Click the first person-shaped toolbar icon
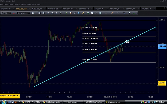This screenshot has width=167, height=104. (48, 13)
